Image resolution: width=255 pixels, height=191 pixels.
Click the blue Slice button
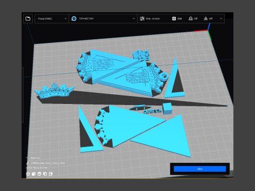200,169
